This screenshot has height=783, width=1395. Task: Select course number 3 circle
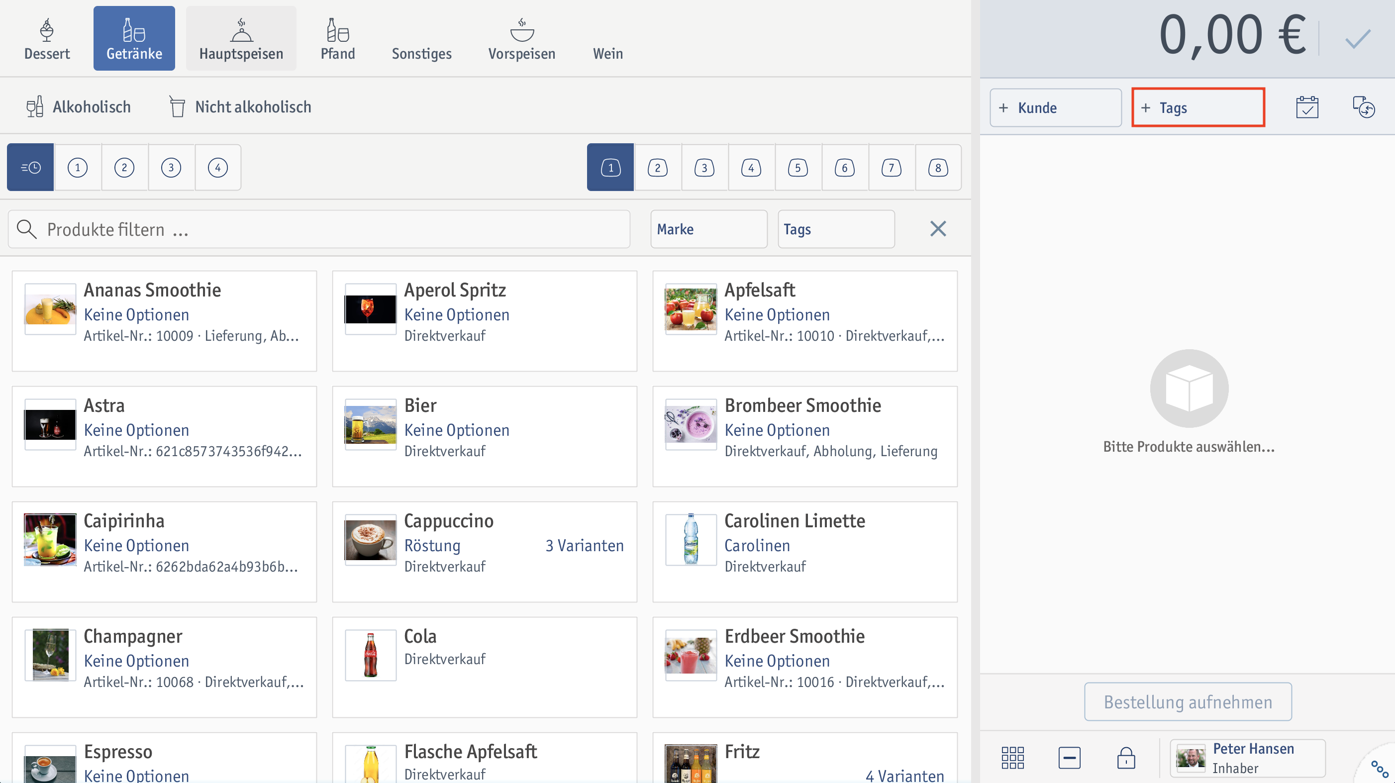coord(171,167)
